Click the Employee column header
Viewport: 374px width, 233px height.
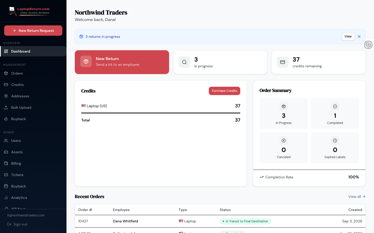click(121, 210)
